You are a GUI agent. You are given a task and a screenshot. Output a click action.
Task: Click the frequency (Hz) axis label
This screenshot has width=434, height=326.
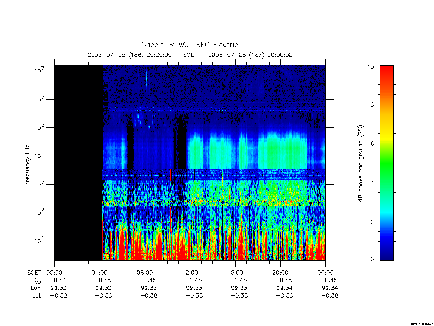(27, 163)
